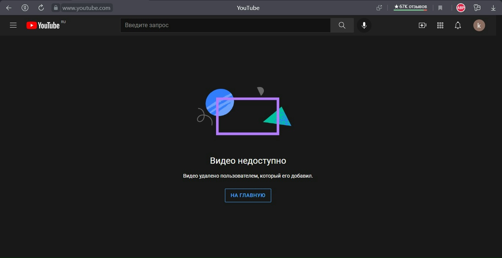Reload the current page
Image resolution: width=502 pixels, height=258 pixels.
(41, 7)
